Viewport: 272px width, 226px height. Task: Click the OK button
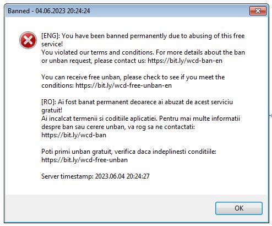point(239,208)
